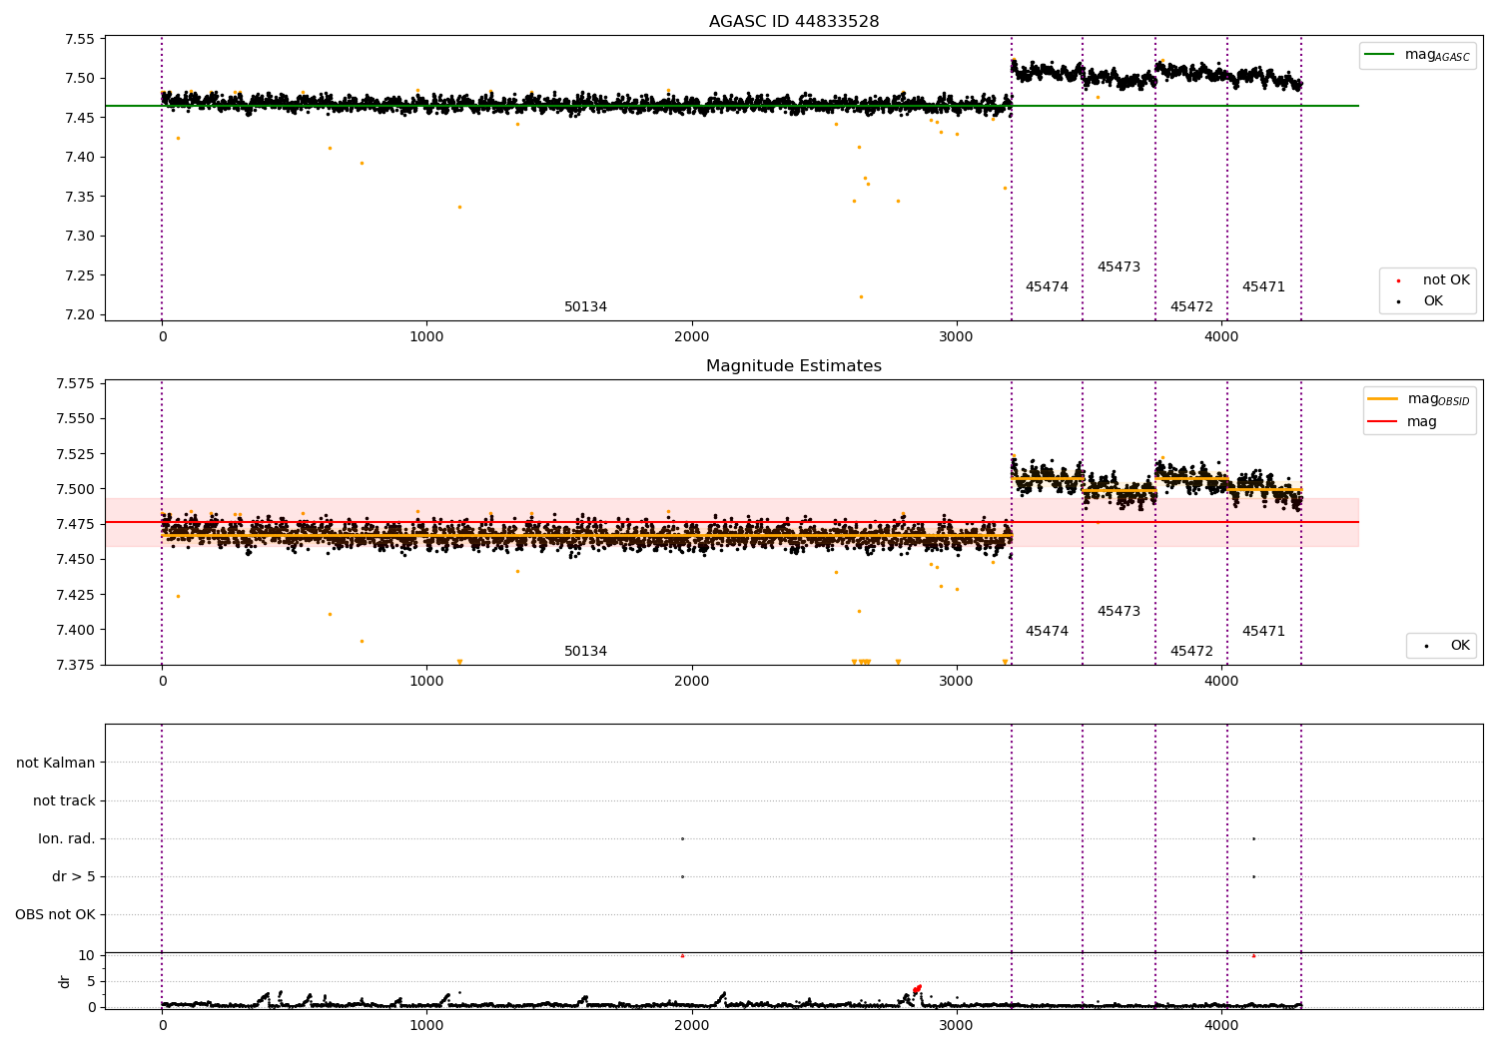Viewport: 1498px width, 1048px height.
Task: Click the OK legend entry in middle panel
Action: coord(1446,646)
